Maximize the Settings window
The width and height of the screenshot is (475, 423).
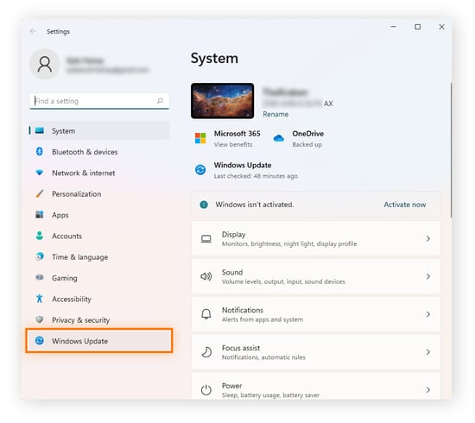(x=417, y=27)
